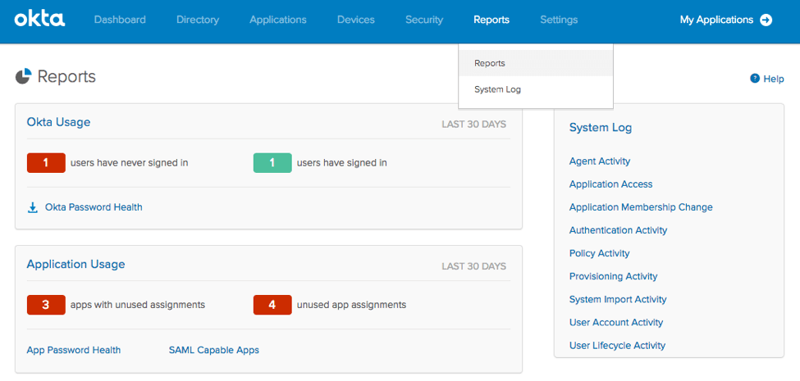Open the Directory menu
Image resolution: width=800 pixels, height=381 pixels.
198,20
